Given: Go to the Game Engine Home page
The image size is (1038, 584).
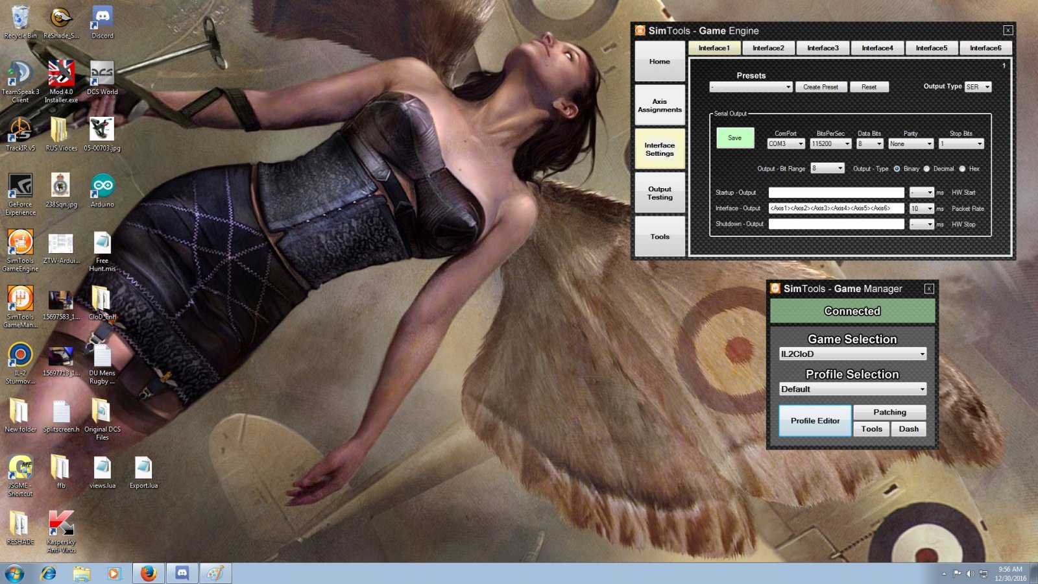Looking at the screenshot, I should point(660,62).
